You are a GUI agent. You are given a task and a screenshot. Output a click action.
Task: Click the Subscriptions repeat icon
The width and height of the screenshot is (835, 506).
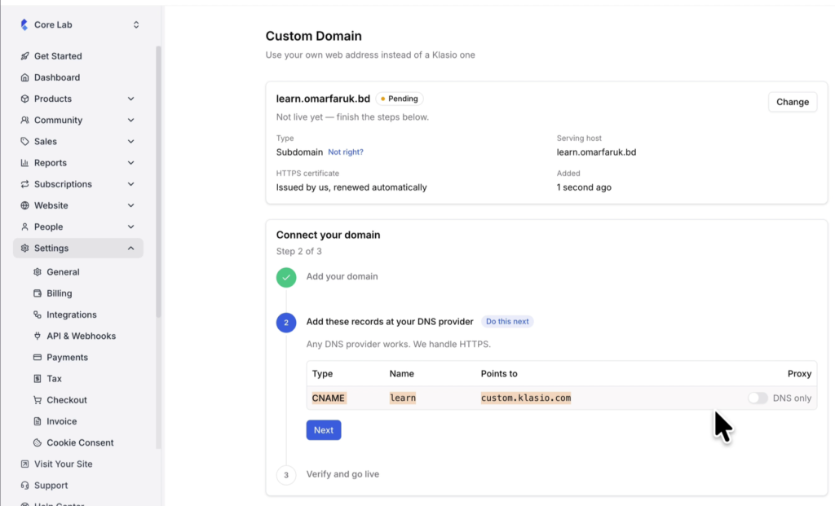point(24,183)
